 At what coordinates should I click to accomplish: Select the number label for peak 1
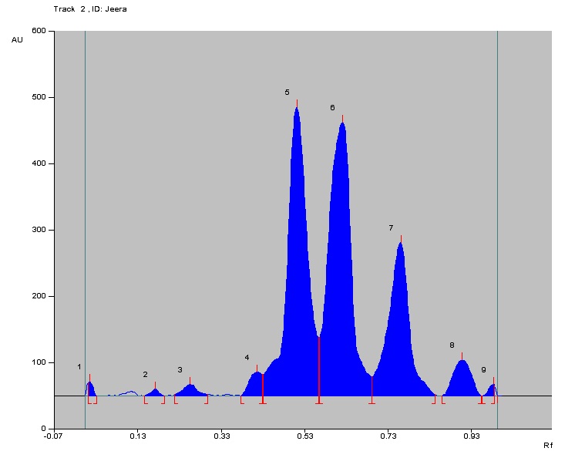coord(79,366)
